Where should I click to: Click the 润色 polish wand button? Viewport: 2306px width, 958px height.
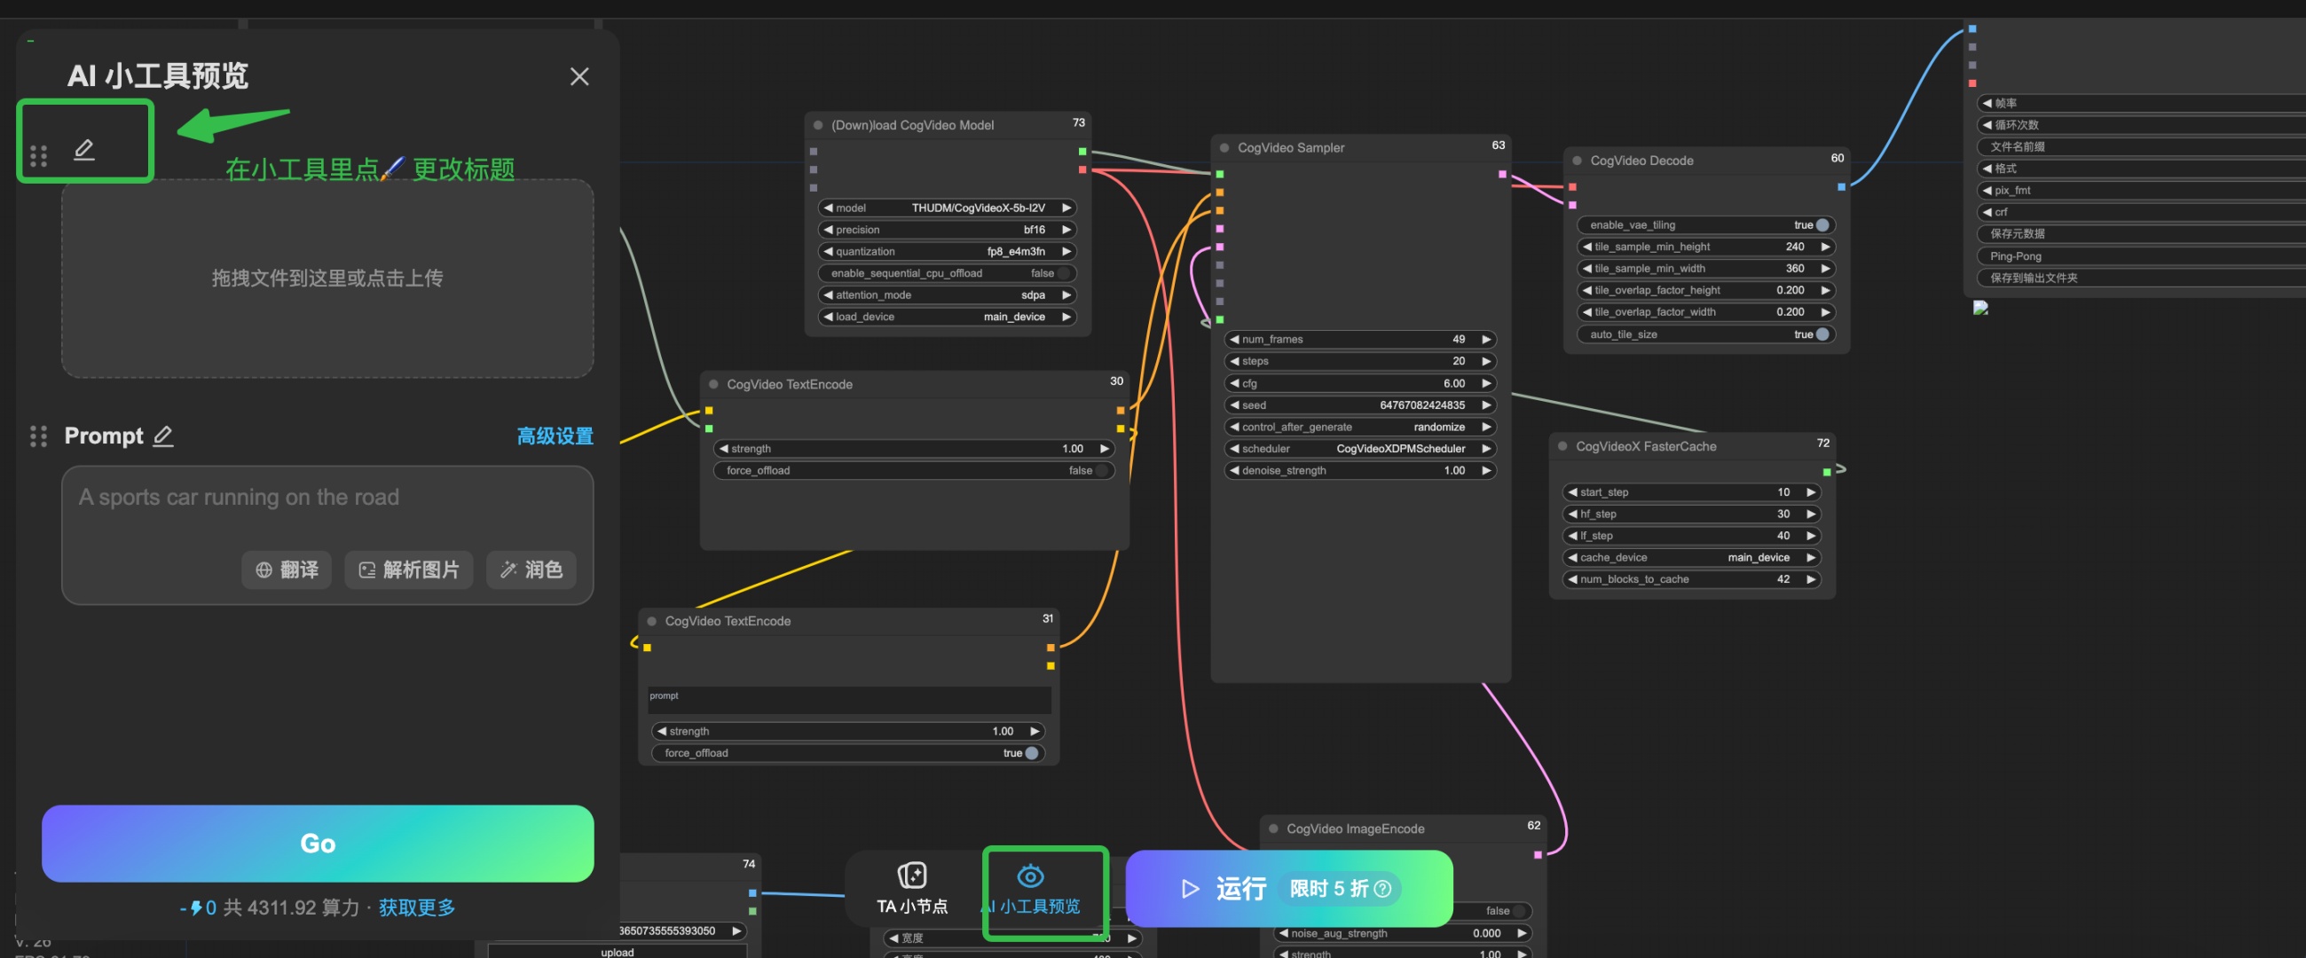(531, 569)
